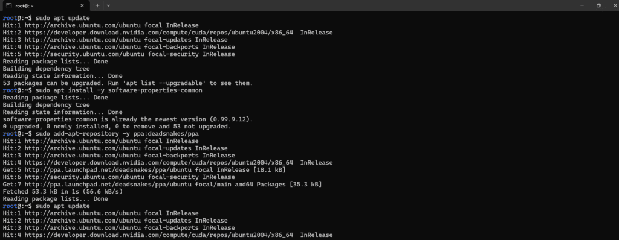Minimize the terminal window
The image size is (619, 240).
click(x=582, y=5)
